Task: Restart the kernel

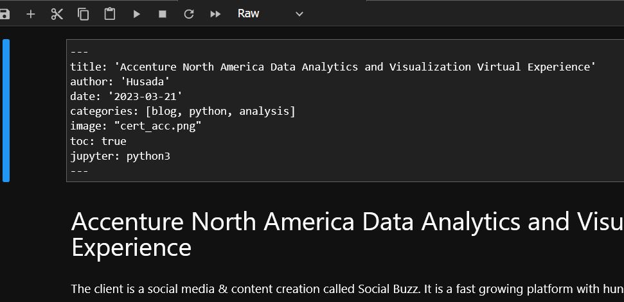Action: [189, 14]
